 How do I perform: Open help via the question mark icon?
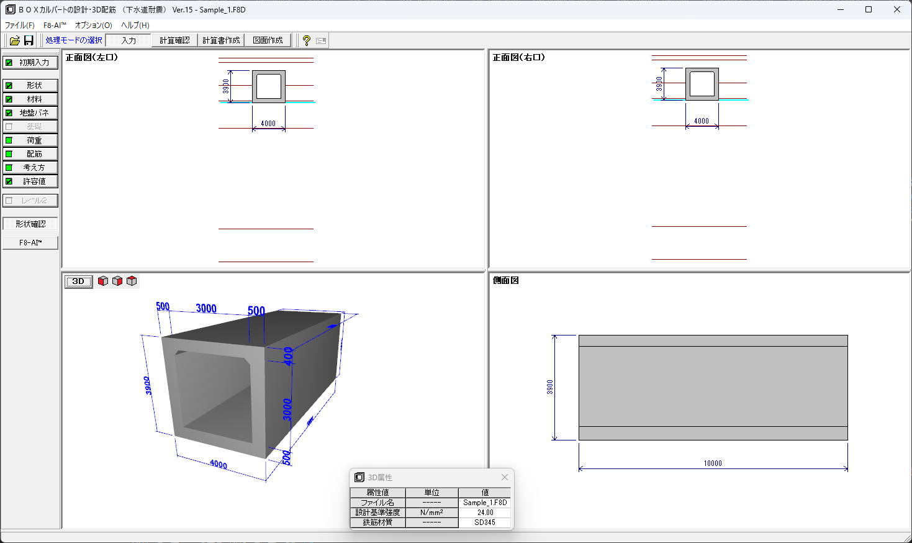(x=306, y=40)
